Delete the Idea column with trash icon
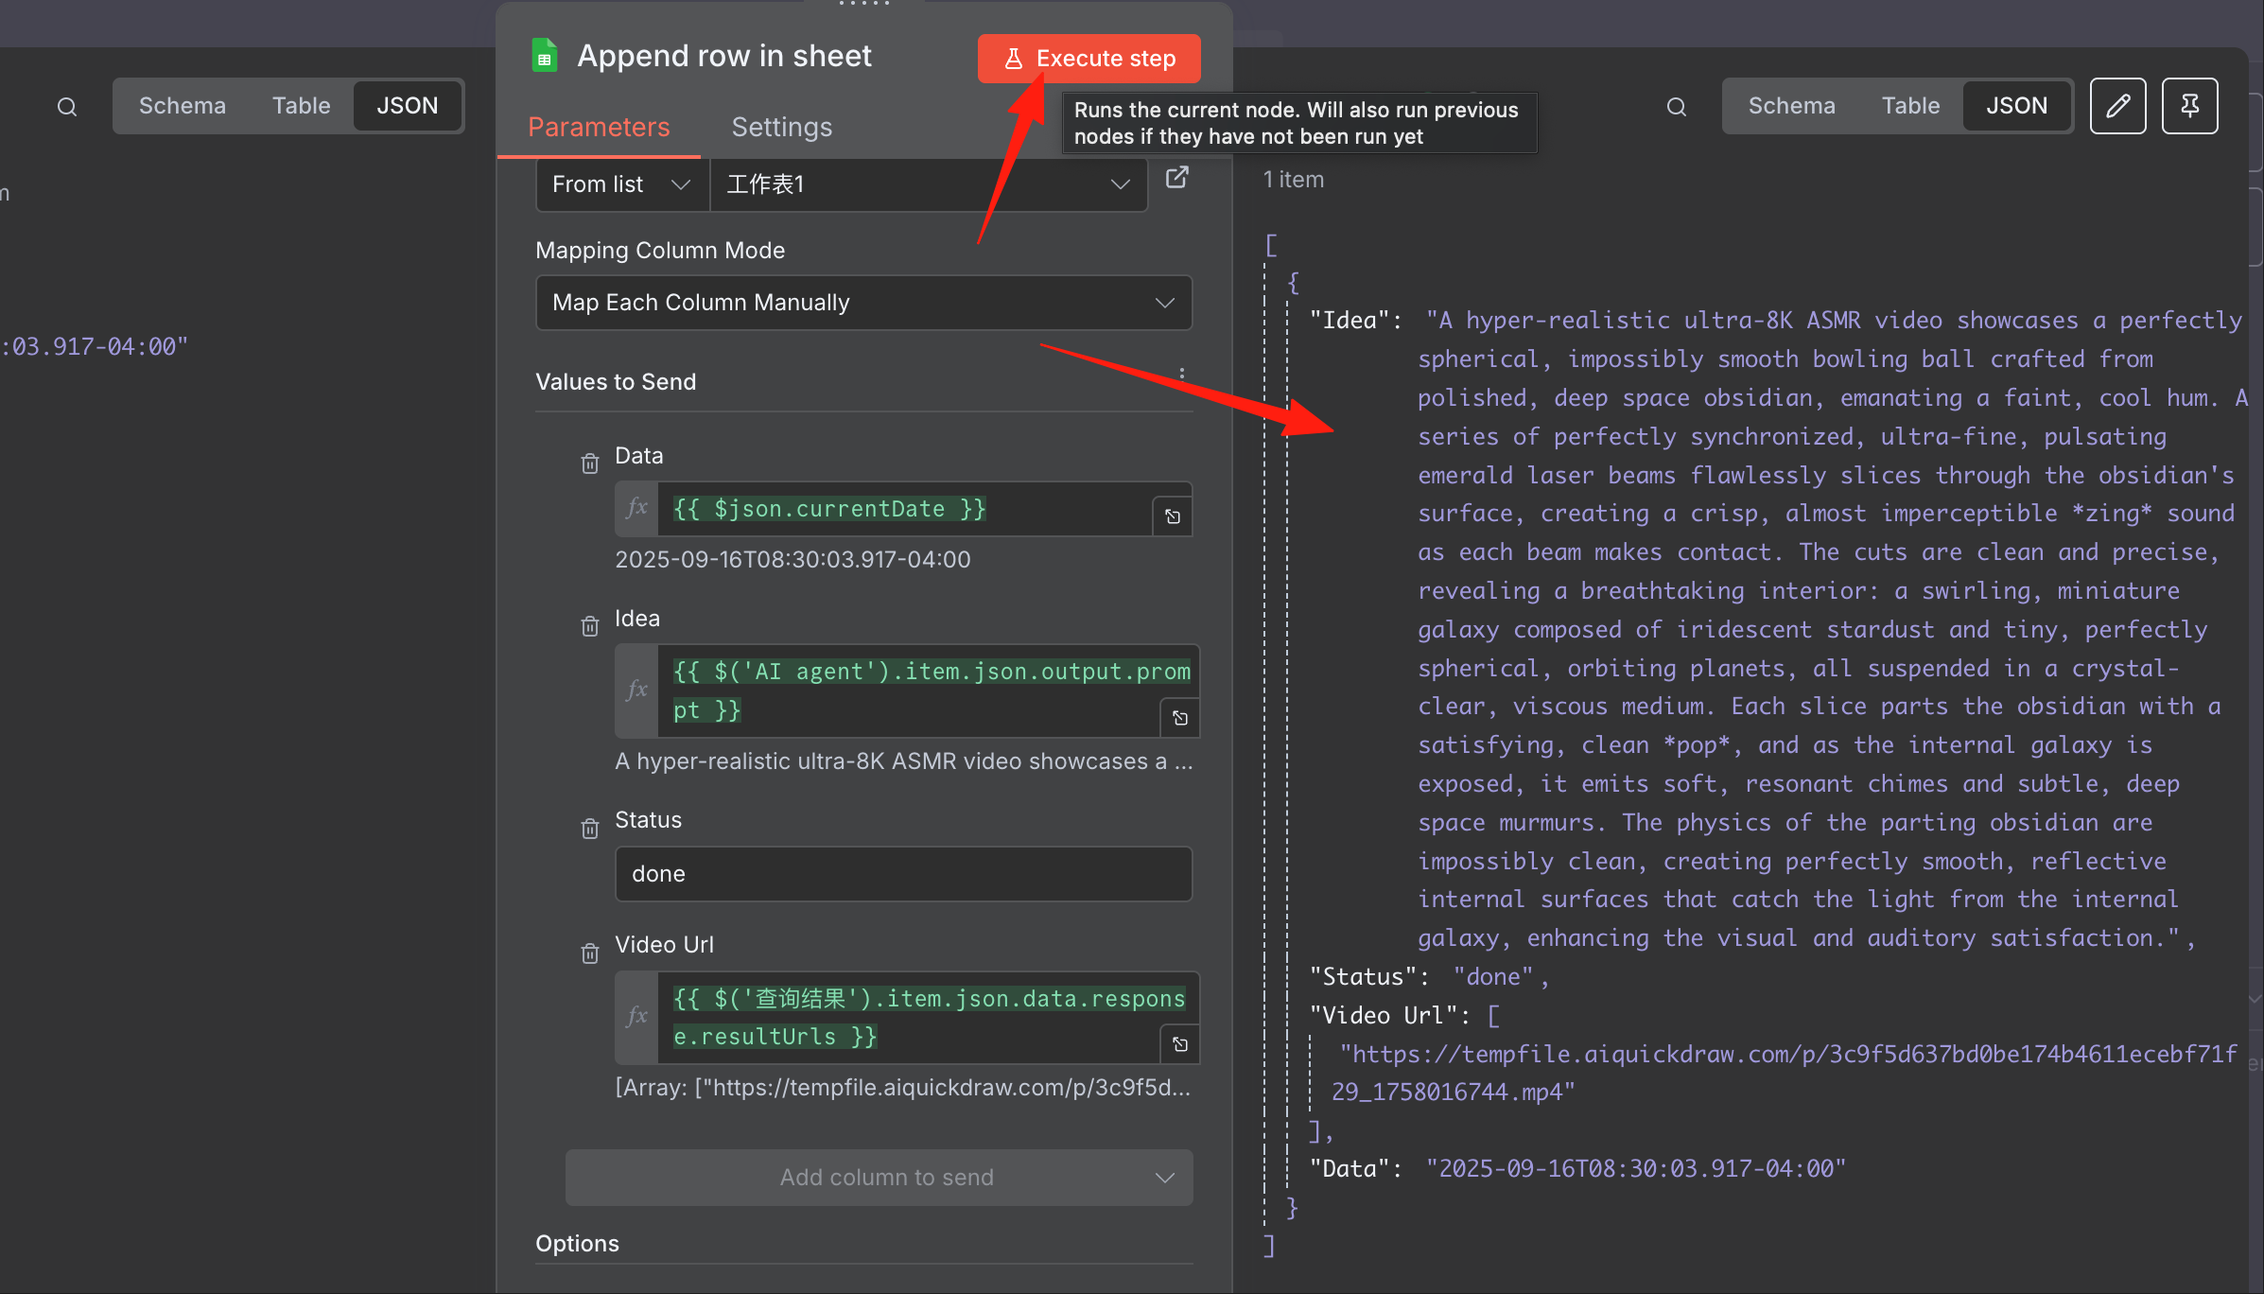 pos(590,626)
